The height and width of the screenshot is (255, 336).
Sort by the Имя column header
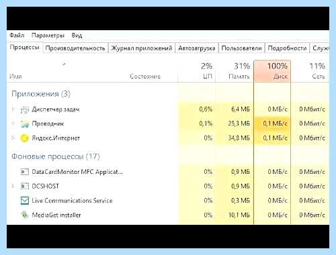(x=15, y=76)
